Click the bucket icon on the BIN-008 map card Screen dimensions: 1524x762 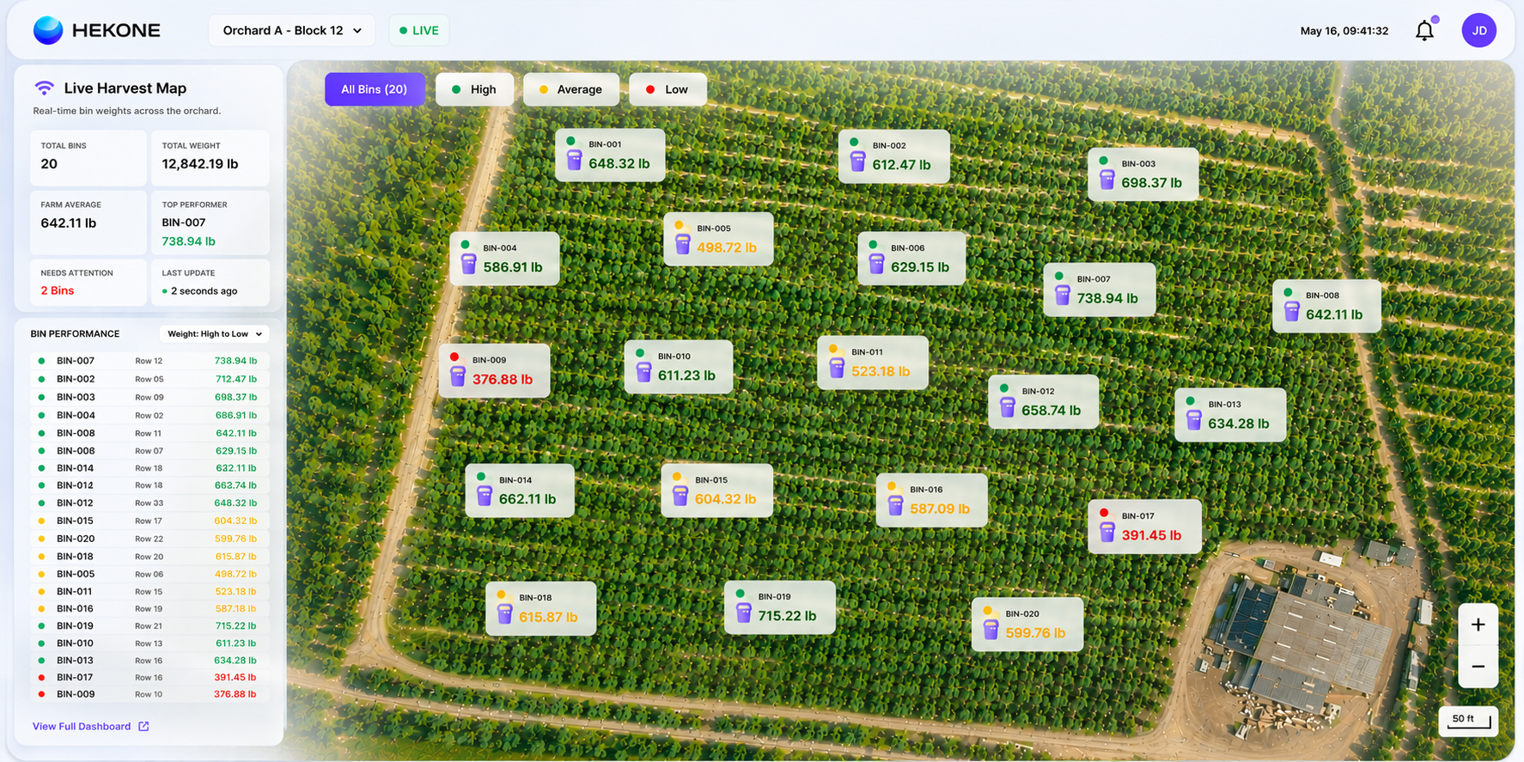pos(1291,311)
